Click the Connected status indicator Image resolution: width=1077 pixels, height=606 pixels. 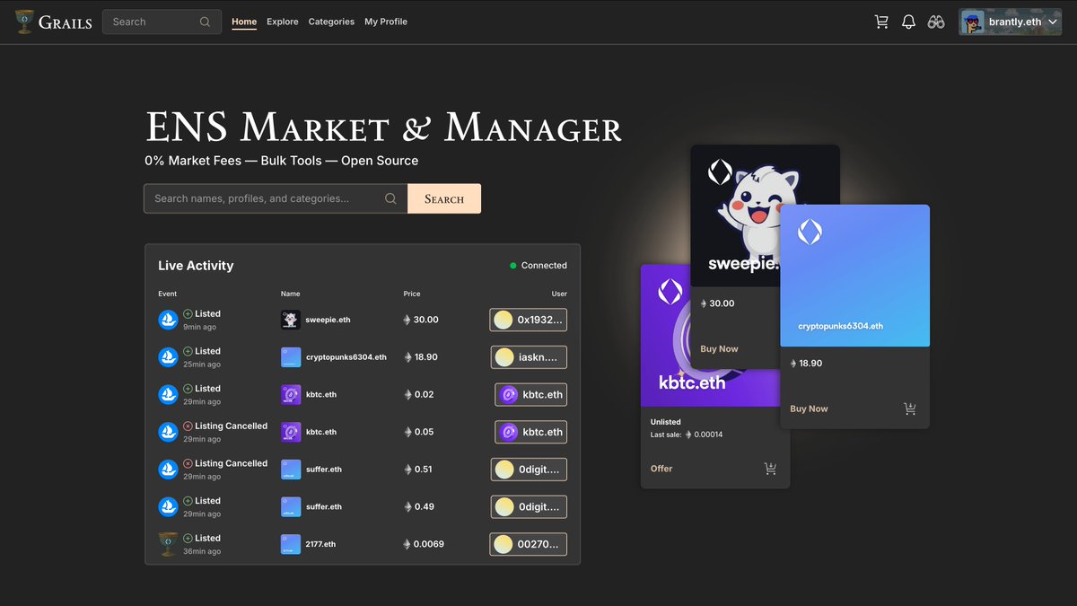click(538, 266)
